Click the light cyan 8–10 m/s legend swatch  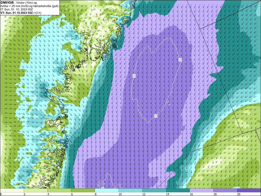107,190
